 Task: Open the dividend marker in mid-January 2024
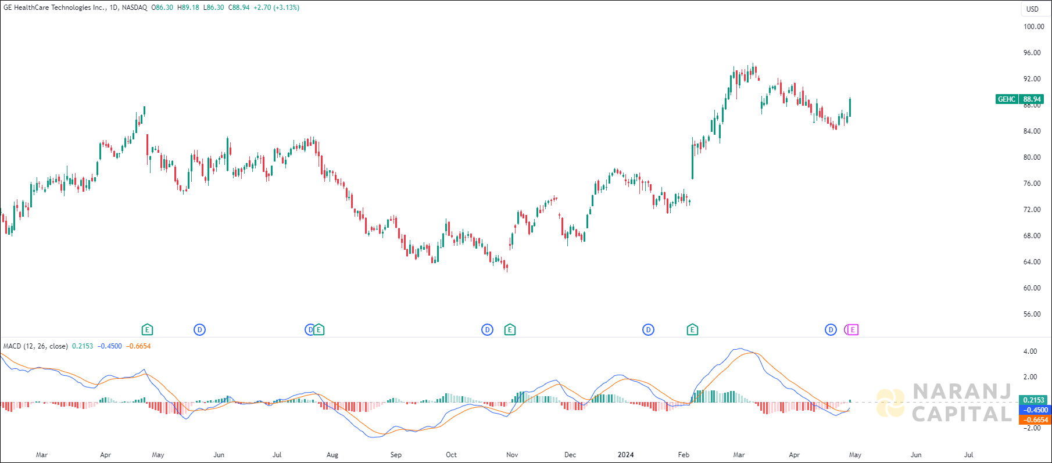coord(648,330)
